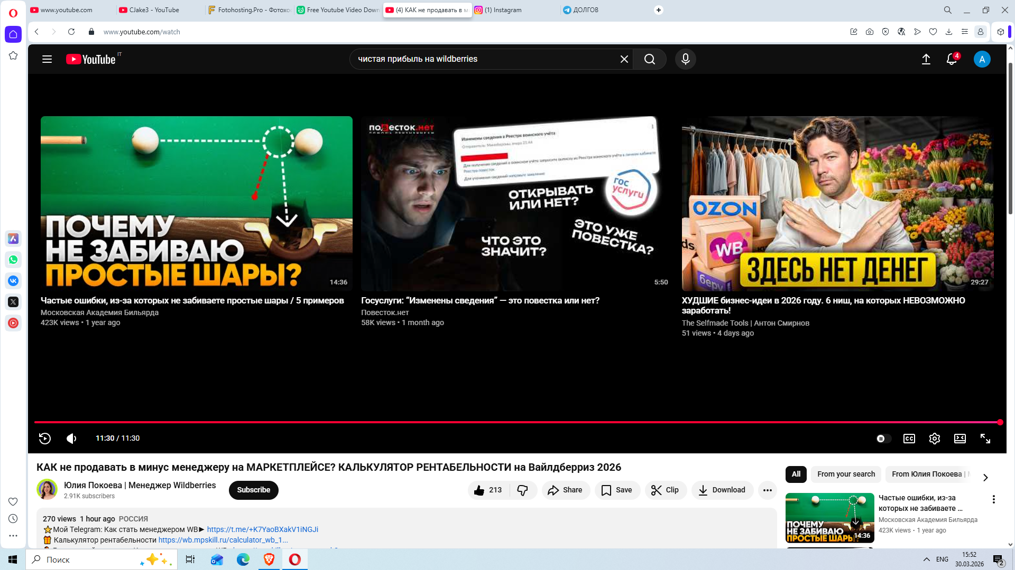1015x570 pixels.
Task: Open more actions three-dot menu beside Download
Action: (767, 490)
